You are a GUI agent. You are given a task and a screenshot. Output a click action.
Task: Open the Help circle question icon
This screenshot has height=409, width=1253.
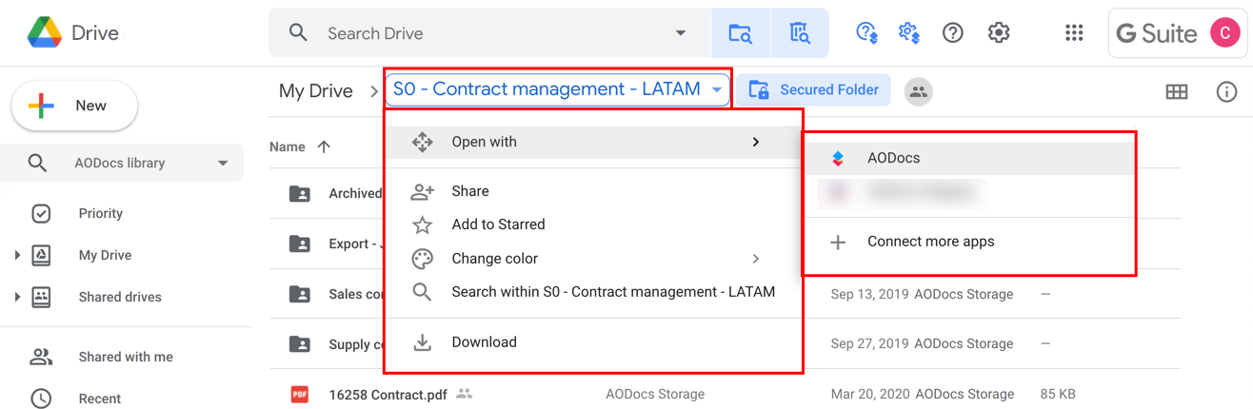(953, 33)
